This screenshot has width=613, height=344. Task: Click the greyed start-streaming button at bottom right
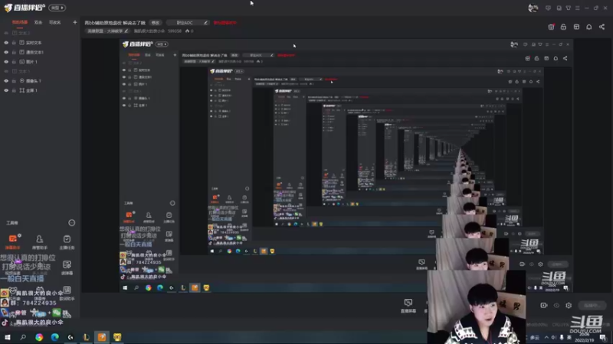[x=592, y=305]
